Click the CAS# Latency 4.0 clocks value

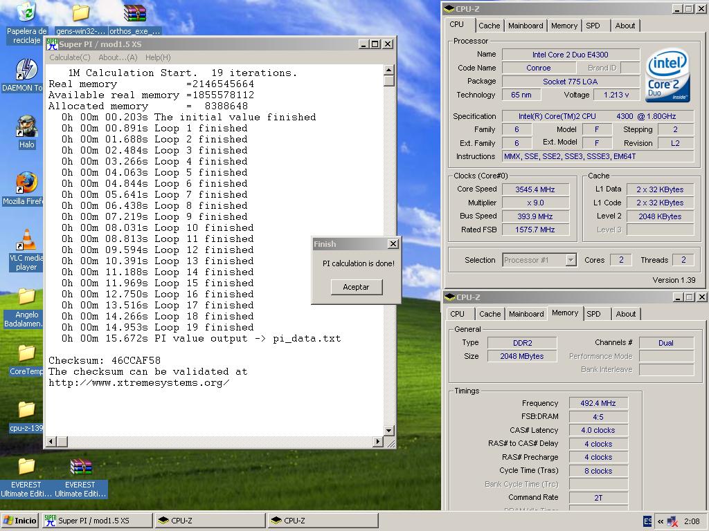tap(598, 430)
